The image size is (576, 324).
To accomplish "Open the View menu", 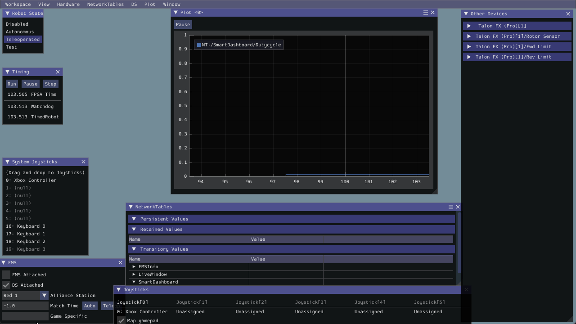I will click(x=44, y=4).
